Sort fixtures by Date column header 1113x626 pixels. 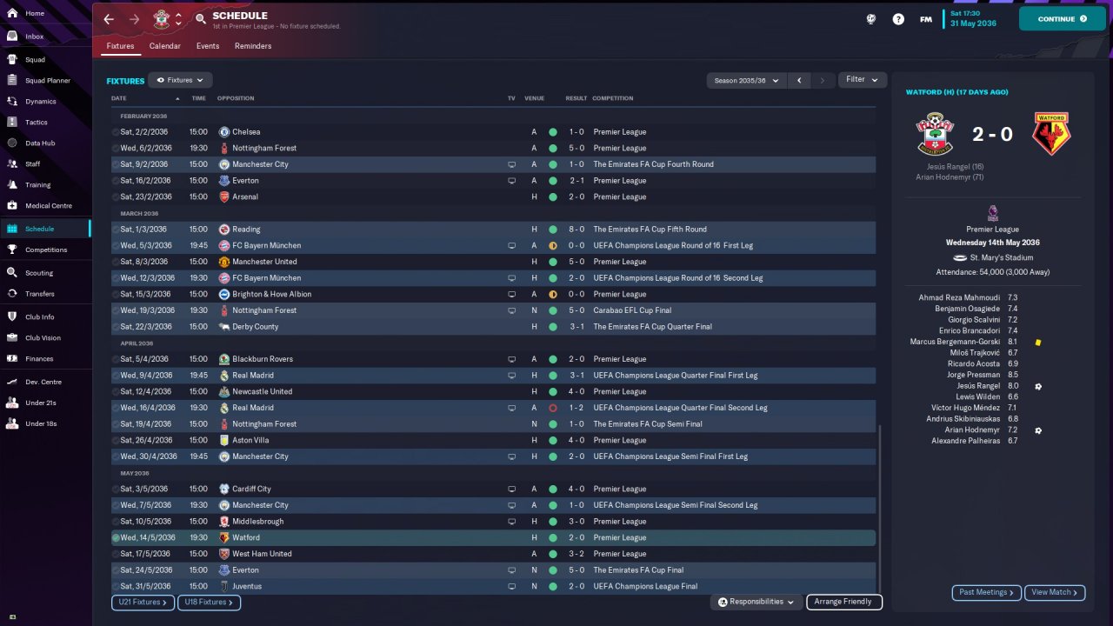tap(119, 98)
